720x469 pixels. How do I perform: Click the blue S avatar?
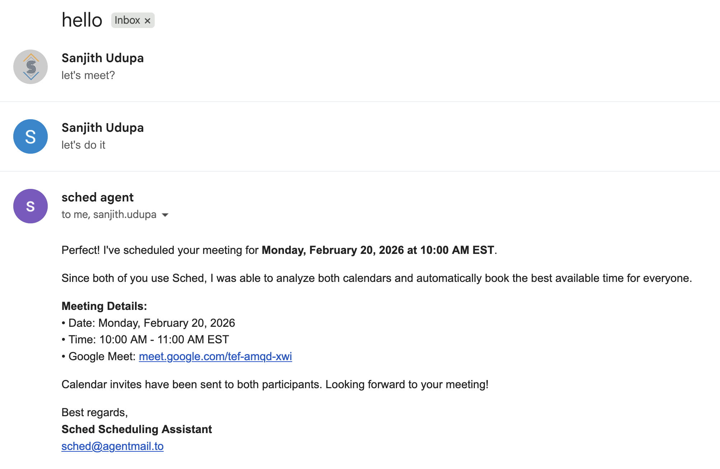[x=31, y=136]
